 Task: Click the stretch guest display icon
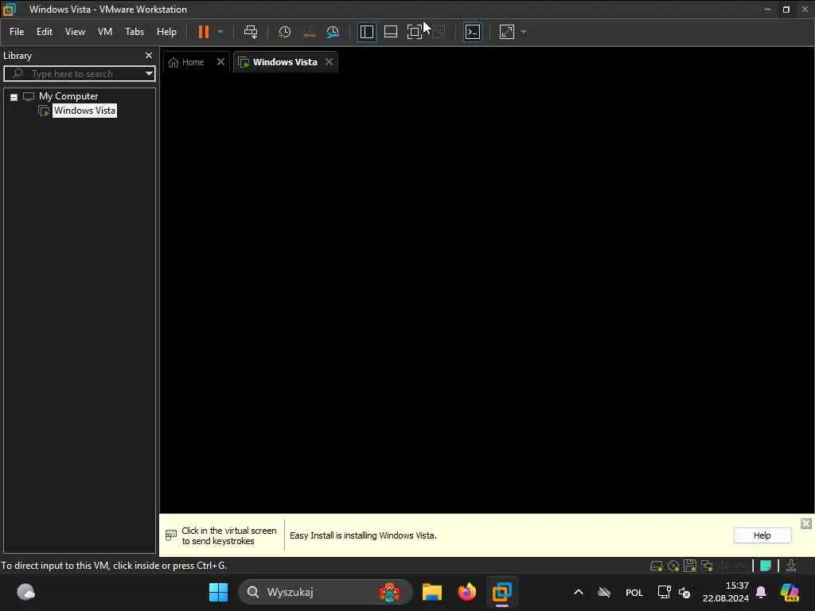pyautogui.click(x=507, y=32)
